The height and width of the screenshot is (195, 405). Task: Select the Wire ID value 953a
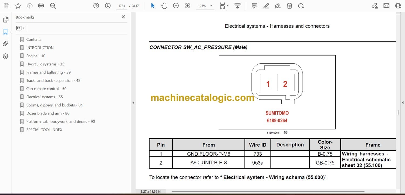(258, 163)
